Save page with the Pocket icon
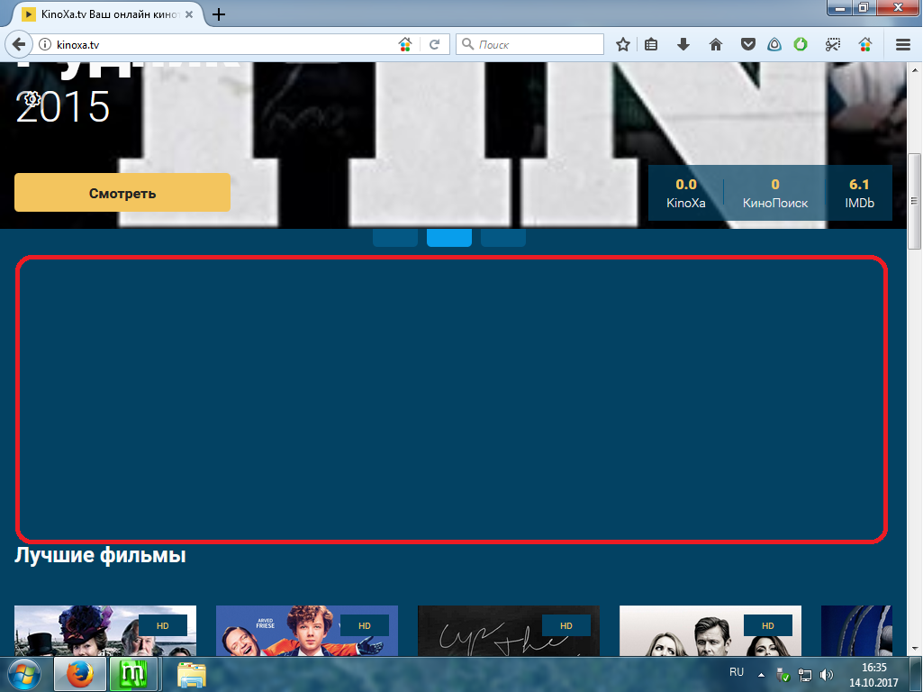This screenshot has height=692, width=923. tap(747, 44)
